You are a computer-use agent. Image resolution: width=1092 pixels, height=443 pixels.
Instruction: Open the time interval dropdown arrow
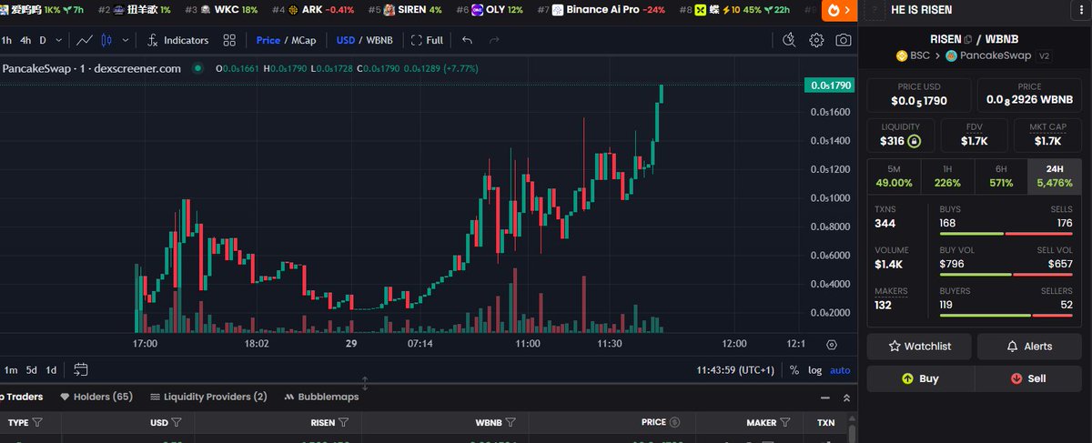coord(59,40)
